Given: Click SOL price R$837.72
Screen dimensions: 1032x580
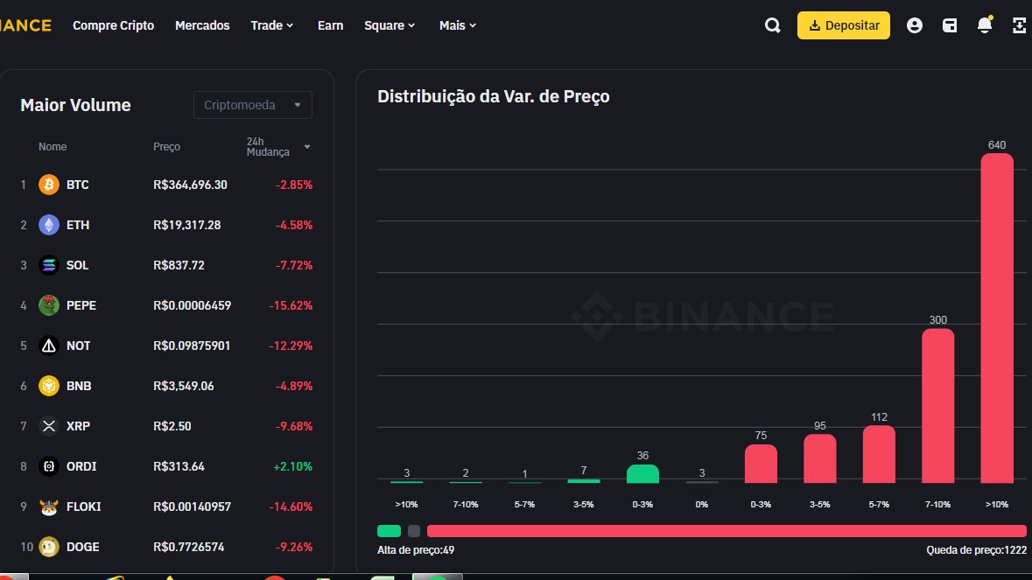Looking at the screenshot, I should (179, 265).
